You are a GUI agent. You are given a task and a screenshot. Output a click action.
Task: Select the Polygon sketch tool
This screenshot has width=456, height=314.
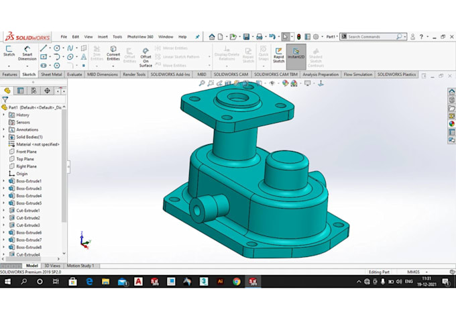point(57,66)
